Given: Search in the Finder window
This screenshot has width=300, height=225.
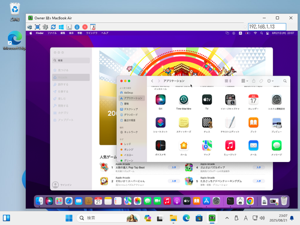Looking at the screenshot, I should click(285, 81).
